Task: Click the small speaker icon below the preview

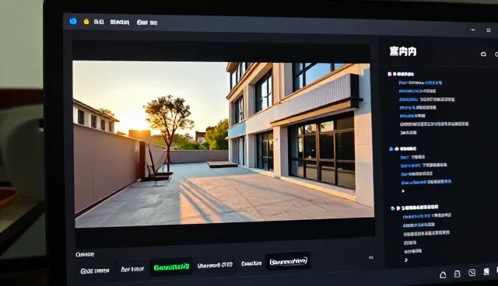Action: click(x=371, y=258)
